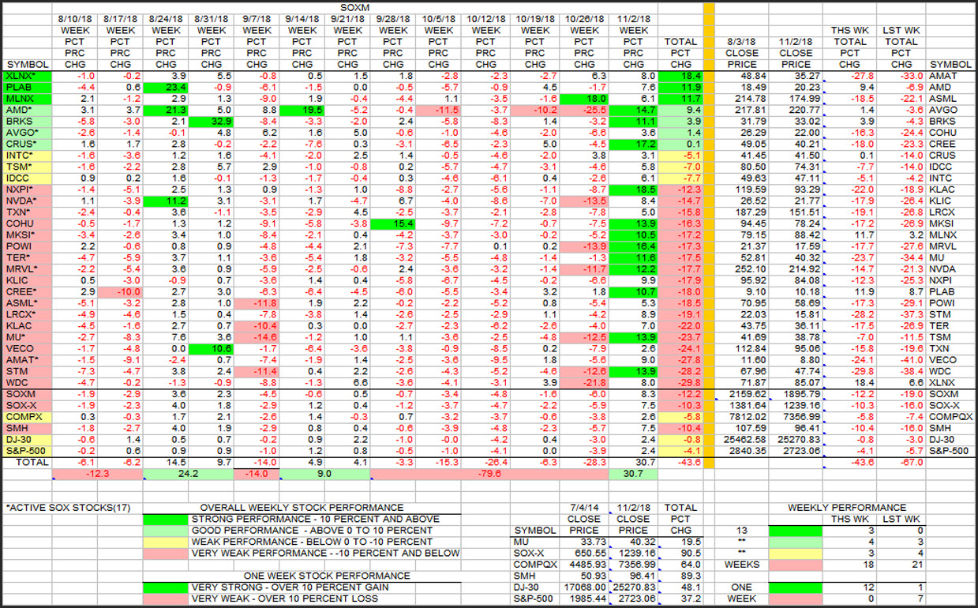This screenshot has height=608, width=978.
Task: Click the 8/3/18 close price header
Action: 741,53
